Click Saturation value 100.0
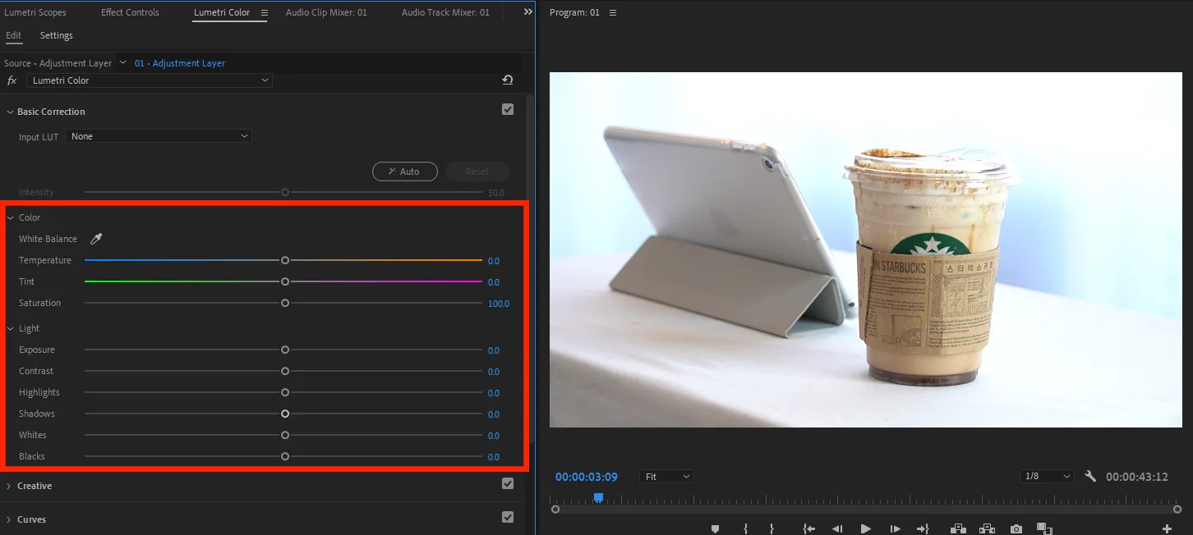 pyautogui.click(x=498, y=304)
